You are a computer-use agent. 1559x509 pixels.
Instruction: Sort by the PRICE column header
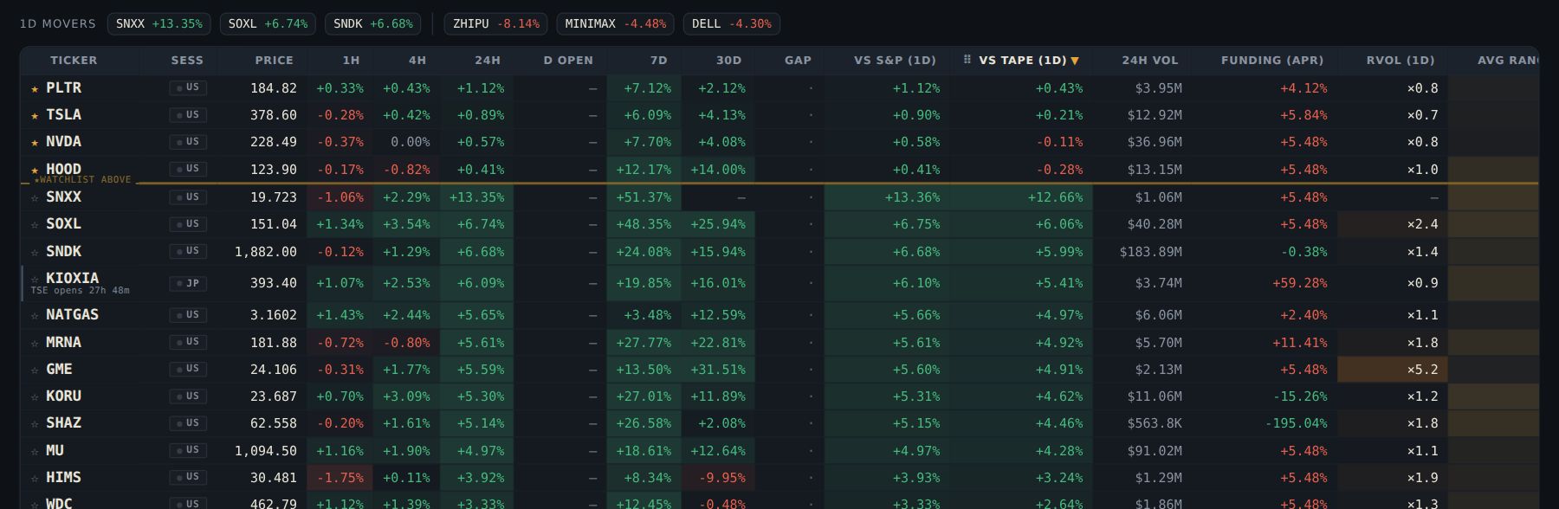point(275,61)
